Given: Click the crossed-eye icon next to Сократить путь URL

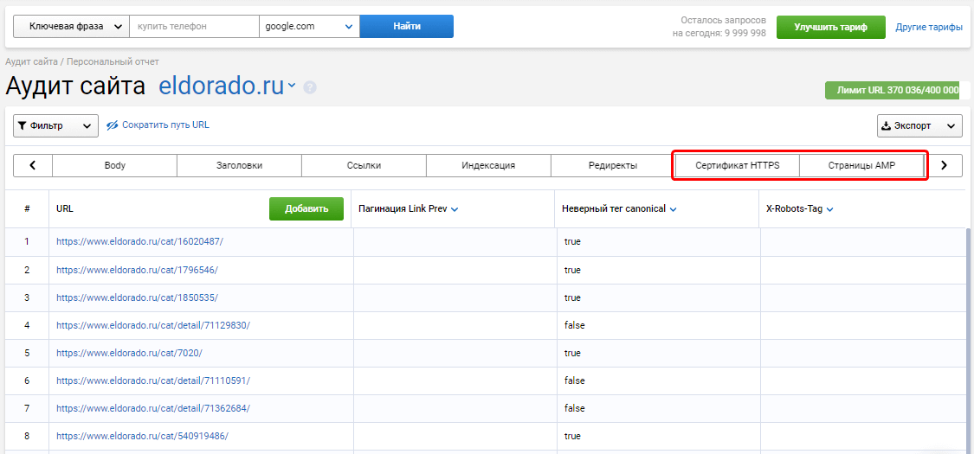Looking at the screenshot, I should [x=112, y=125].
